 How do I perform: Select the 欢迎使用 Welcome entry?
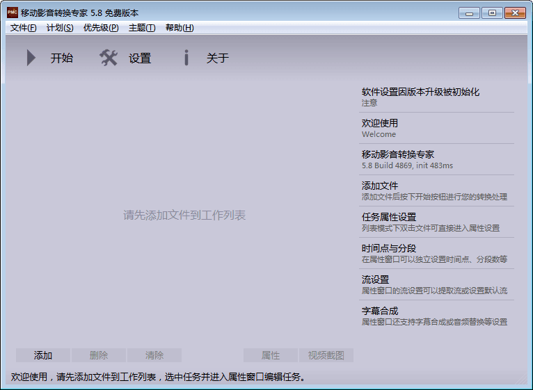click(436, 128)
